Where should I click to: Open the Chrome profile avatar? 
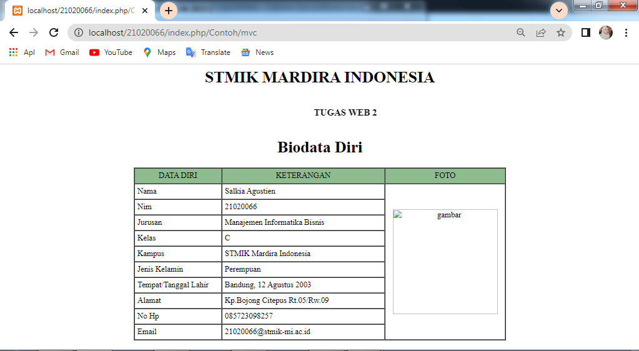[x=606, y=32]
